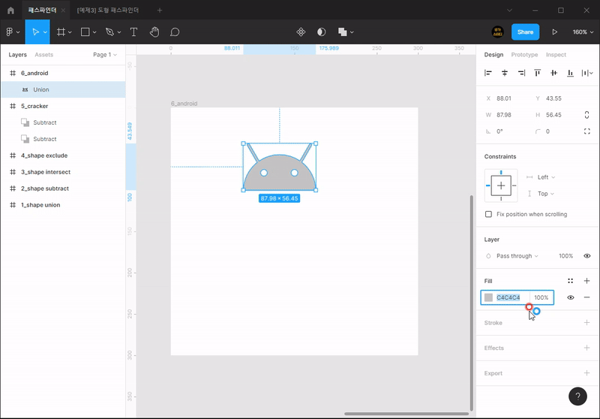Open the help question mark button
Image resolution: width=600 pixels, height=419 pixels.
pyautogui.click(x=577, y=396)
